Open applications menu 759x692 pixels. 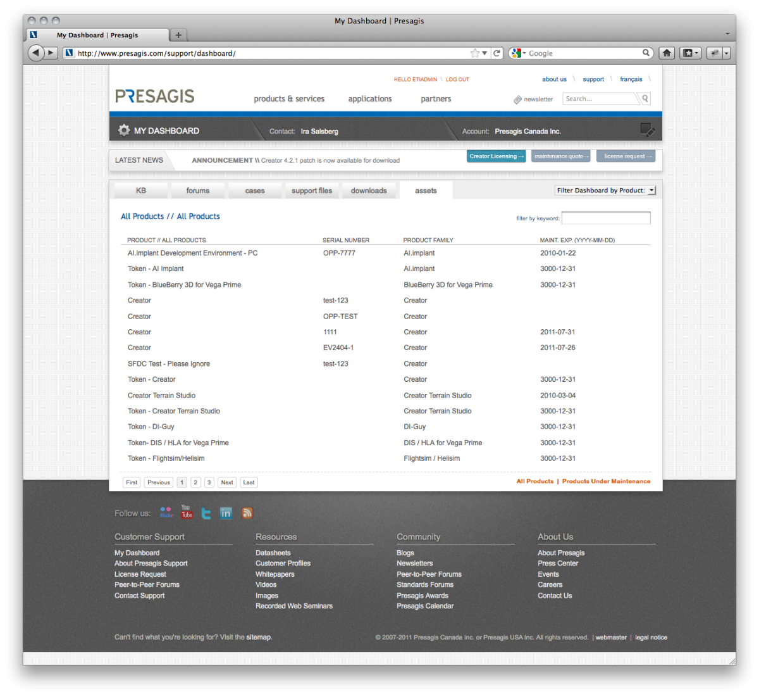pos(370,99)
